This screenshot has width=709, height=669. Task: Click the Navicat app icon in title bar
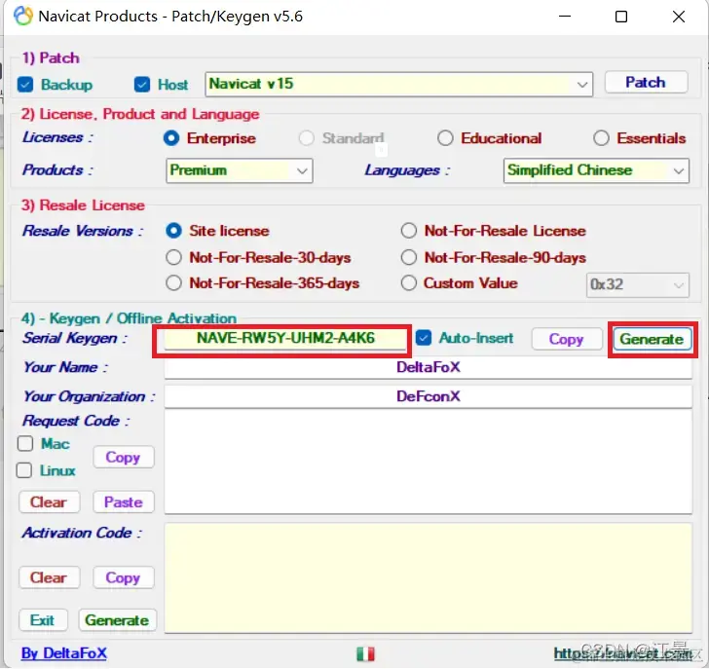[x=23, y=17]
